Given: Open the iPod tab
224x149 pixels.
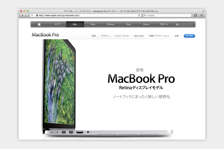Looking at the screenshot, I should click(93, 24).
